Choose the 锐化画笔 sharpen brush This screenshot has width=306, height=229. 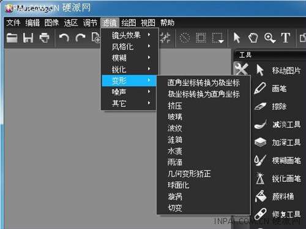(x=278, y=178)
